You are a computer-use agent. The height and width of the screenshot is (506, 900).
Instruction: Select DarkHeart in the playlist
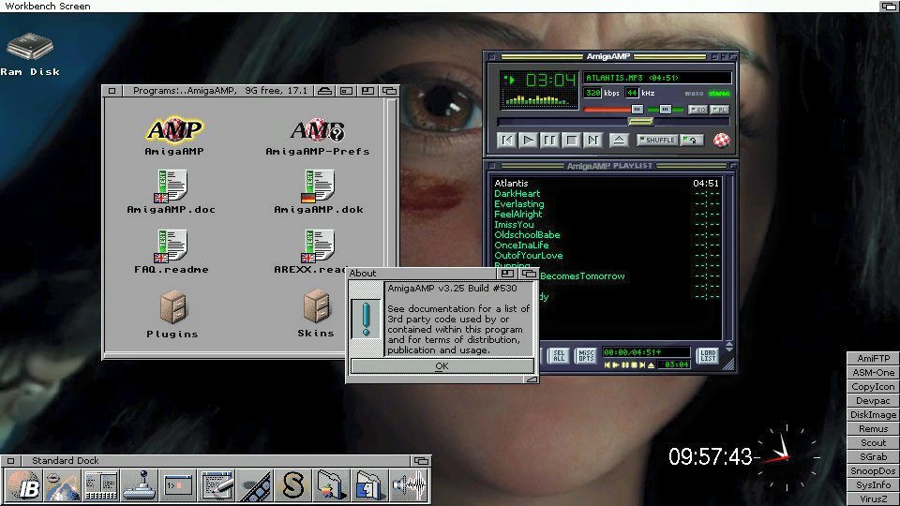tap(607, 193)
